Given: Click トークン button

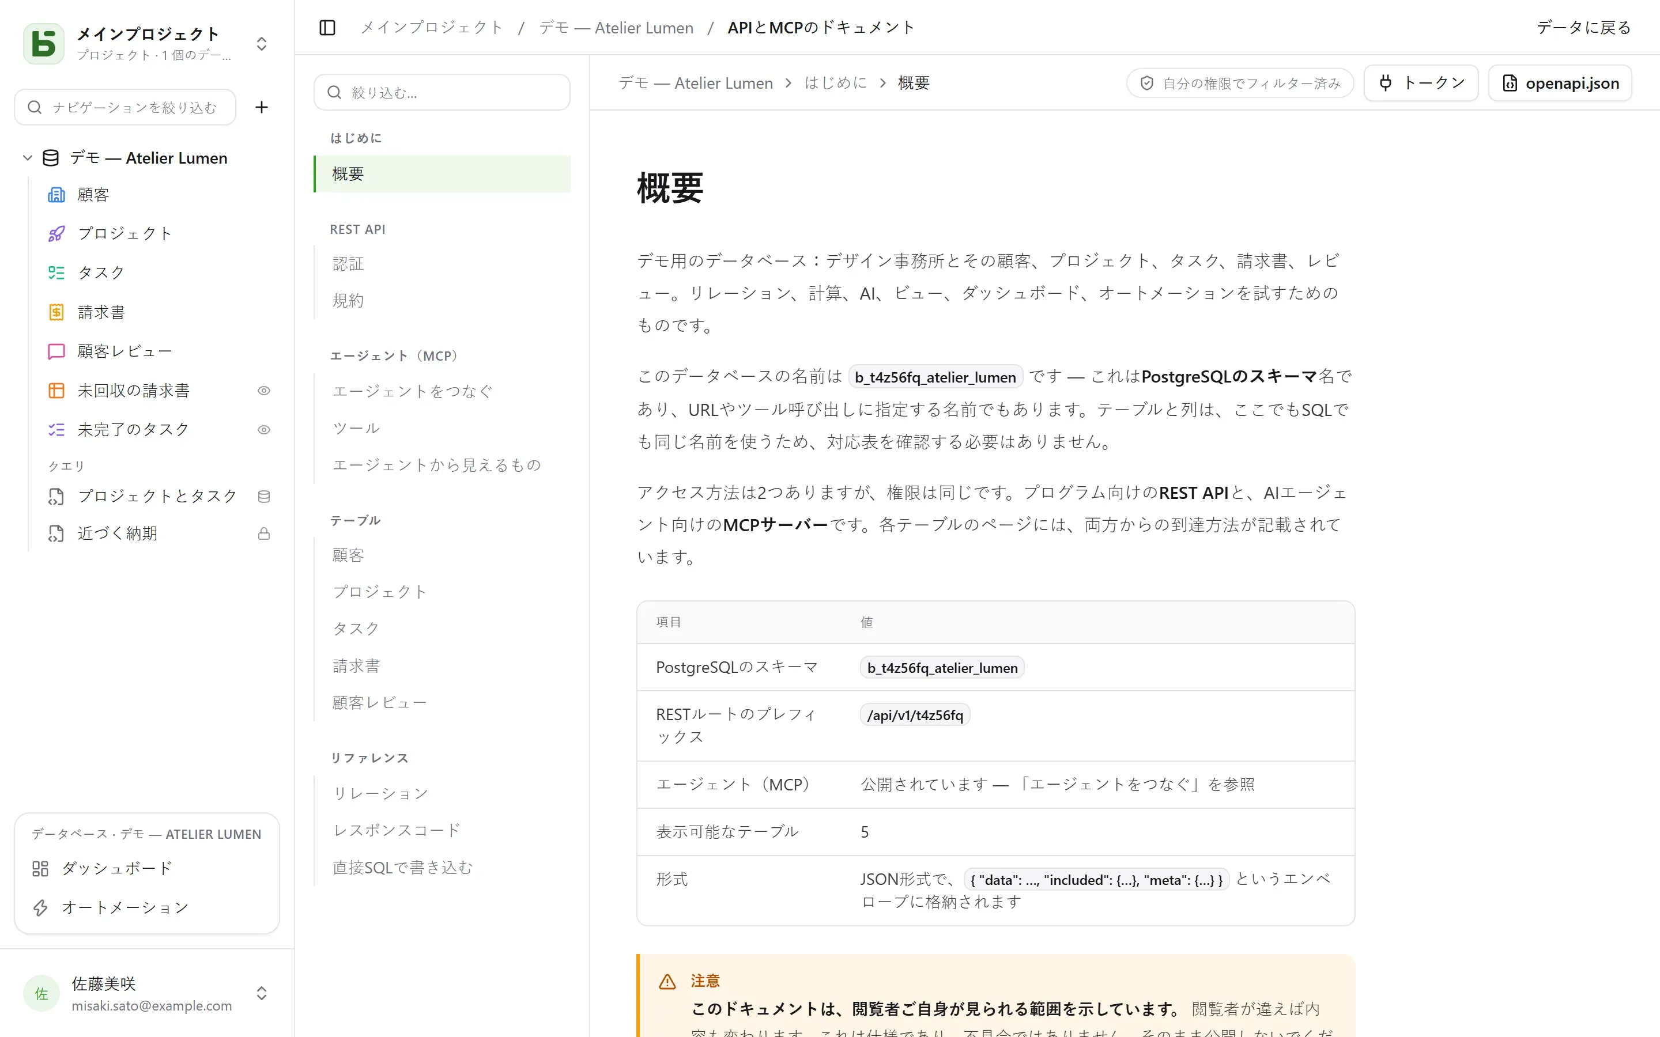Looking at the screenshot, I should 1421,83.
